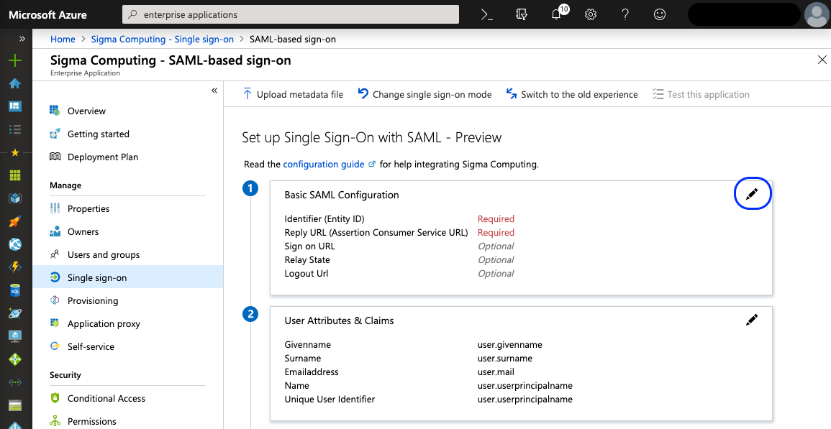Viewport: 831px width, 429px height.
Task: Go to the Home breadcrumb
Action: pyautogui.click(x=63, y=40)
